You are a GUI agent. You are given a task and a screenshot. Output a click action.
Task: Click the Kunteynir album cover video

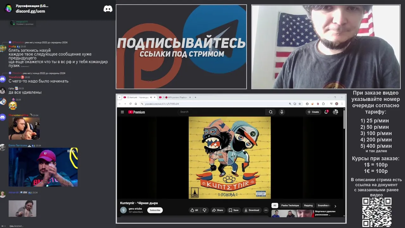point(230,158)
